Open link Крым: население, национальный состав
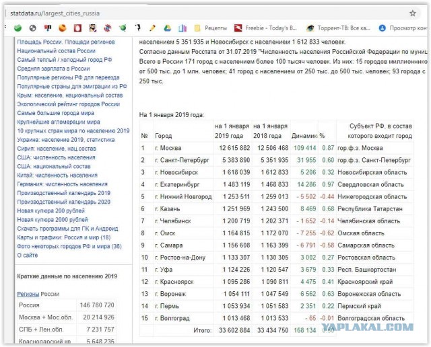The image size is (431, 347). [x=70, y=95]
